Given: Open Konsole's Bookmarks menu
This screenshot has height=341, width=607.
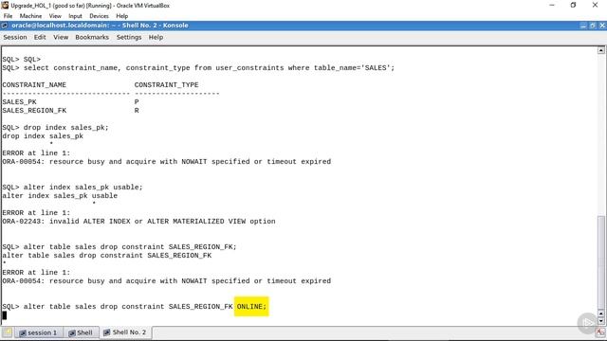Looking at the screenshot, I should point(92,37).
